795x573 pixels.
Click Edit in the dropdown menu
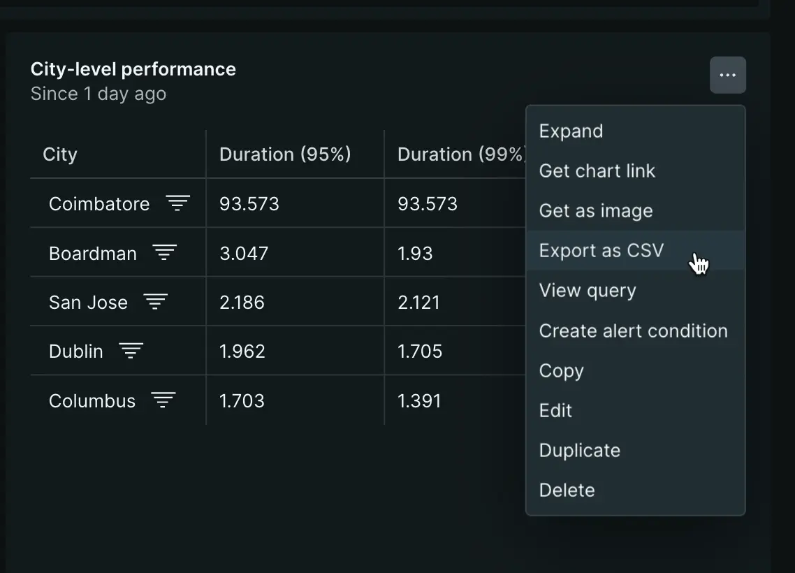[555, 411]
